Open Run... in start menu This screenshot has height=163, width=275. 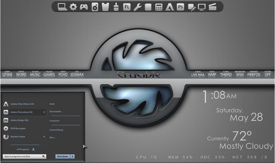52,137
